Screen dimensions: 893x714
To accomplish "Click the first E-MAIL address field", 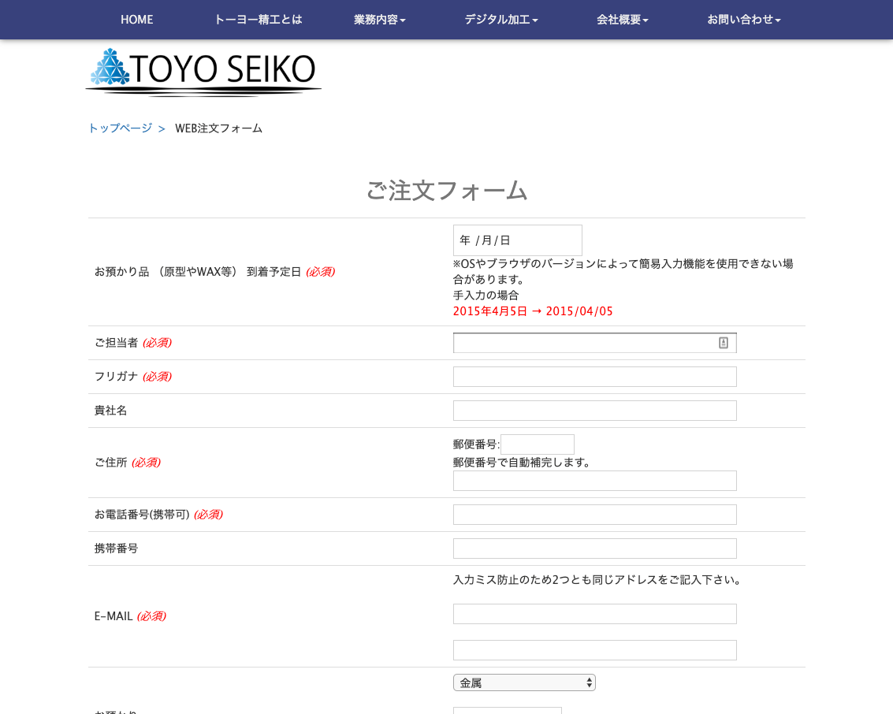I will pyautogui.click(x=594, y=614).
